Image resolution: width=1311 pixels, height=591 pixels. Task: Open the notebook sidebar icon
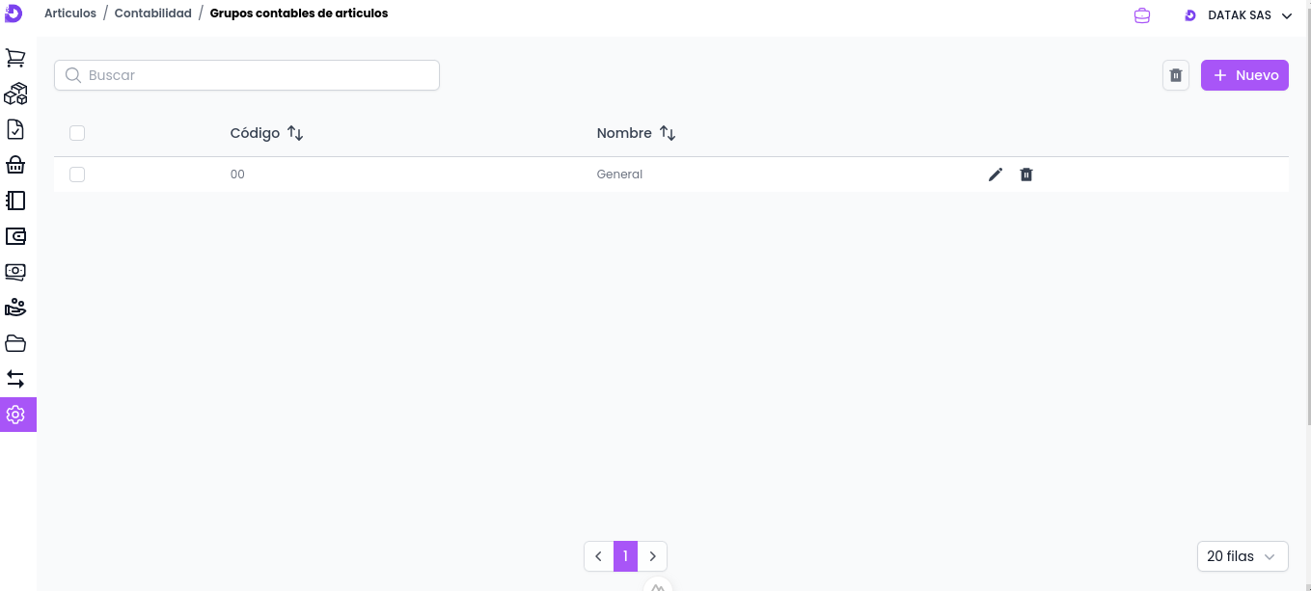15,201
